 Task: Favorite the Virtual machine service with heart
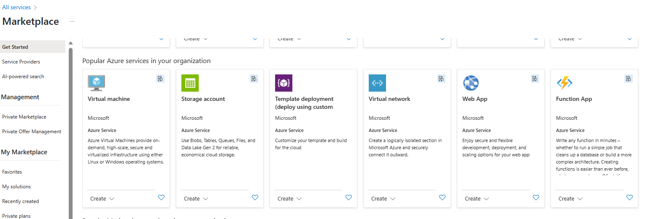(161, 198)
